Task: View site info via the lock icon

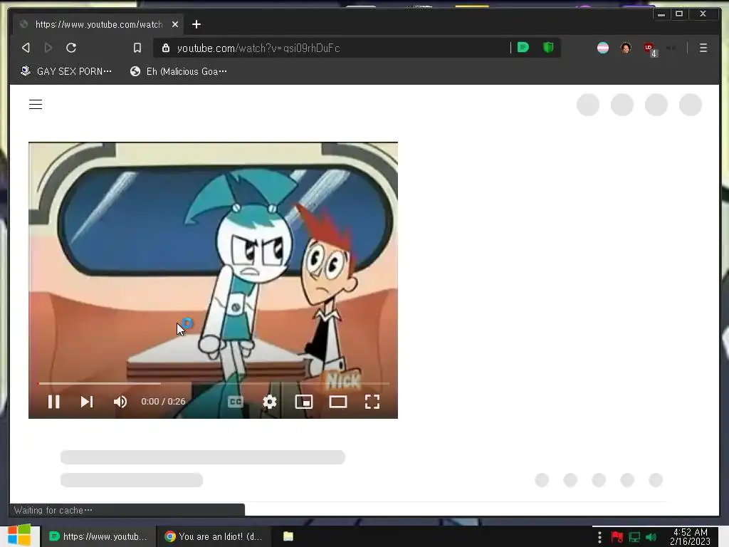Action: coord(165,48)
